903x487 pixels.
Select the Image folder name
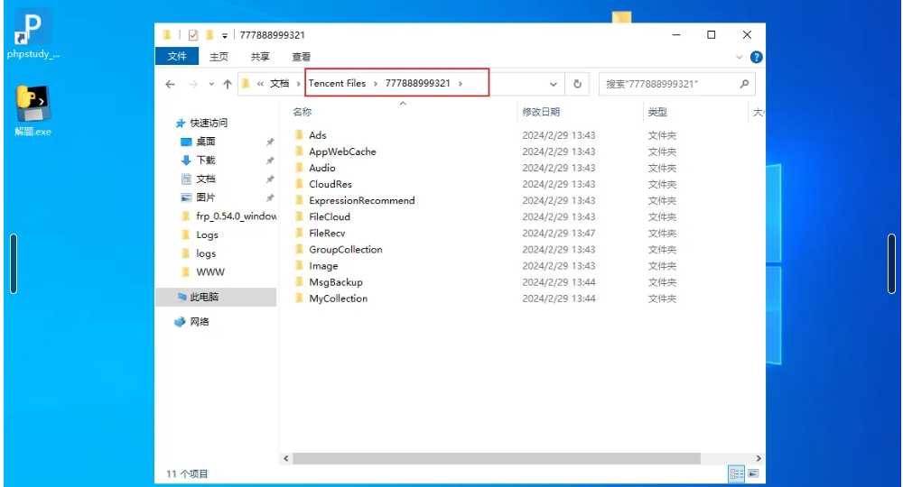[x=323, y=266]
